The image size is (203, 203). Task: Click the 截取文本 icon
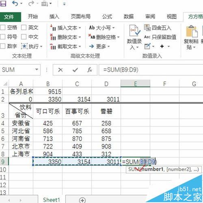point(53,47)
